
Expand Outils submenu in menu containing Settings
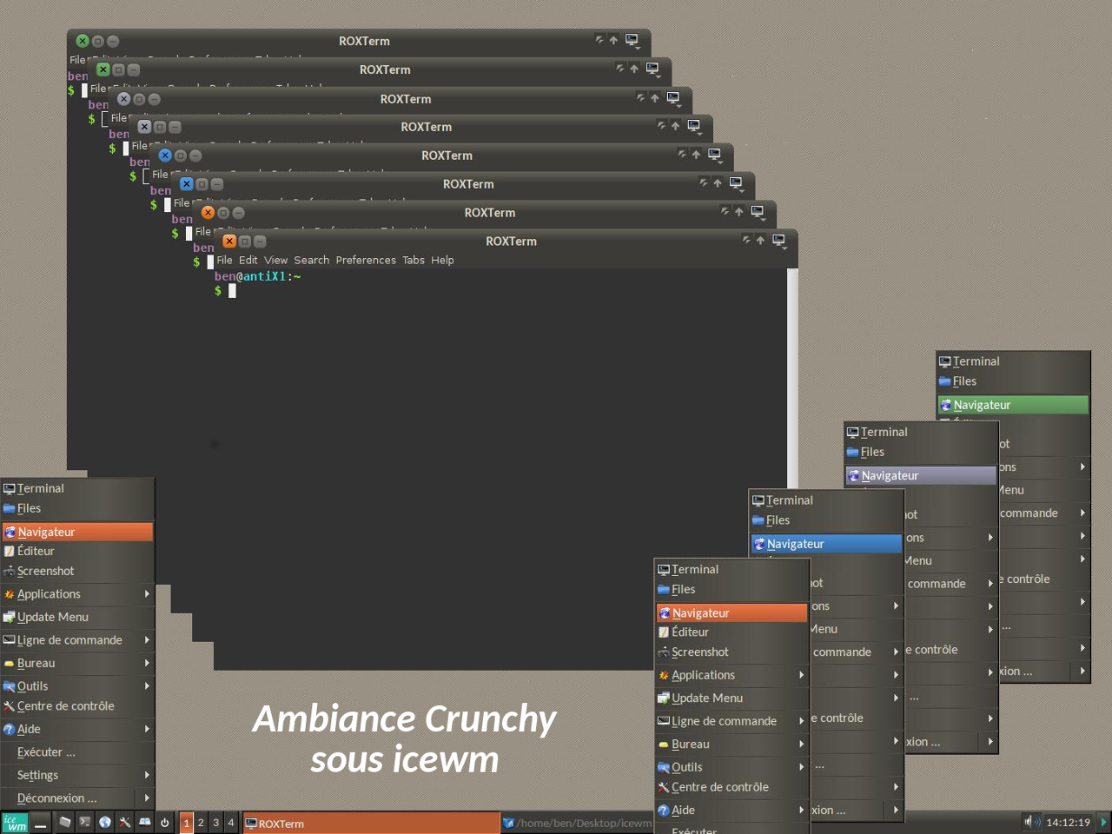(x=147, y=686)
